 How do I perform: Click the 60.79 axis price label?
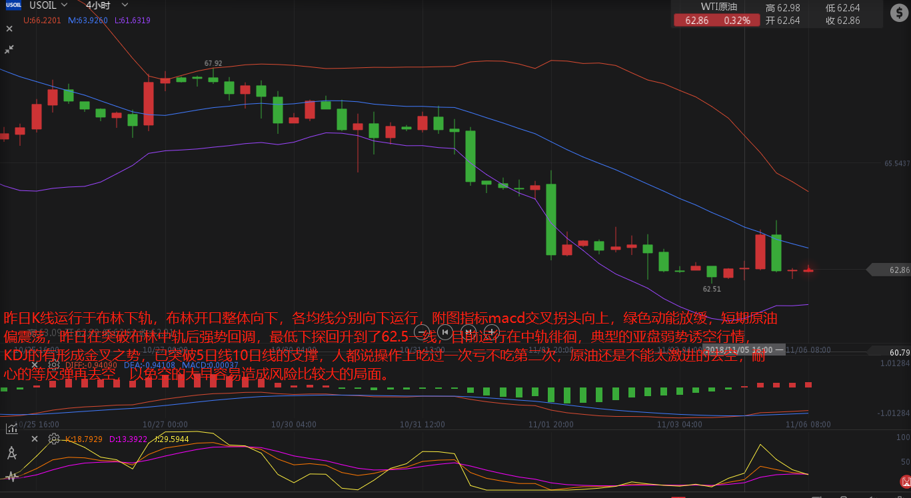[899, 352]
